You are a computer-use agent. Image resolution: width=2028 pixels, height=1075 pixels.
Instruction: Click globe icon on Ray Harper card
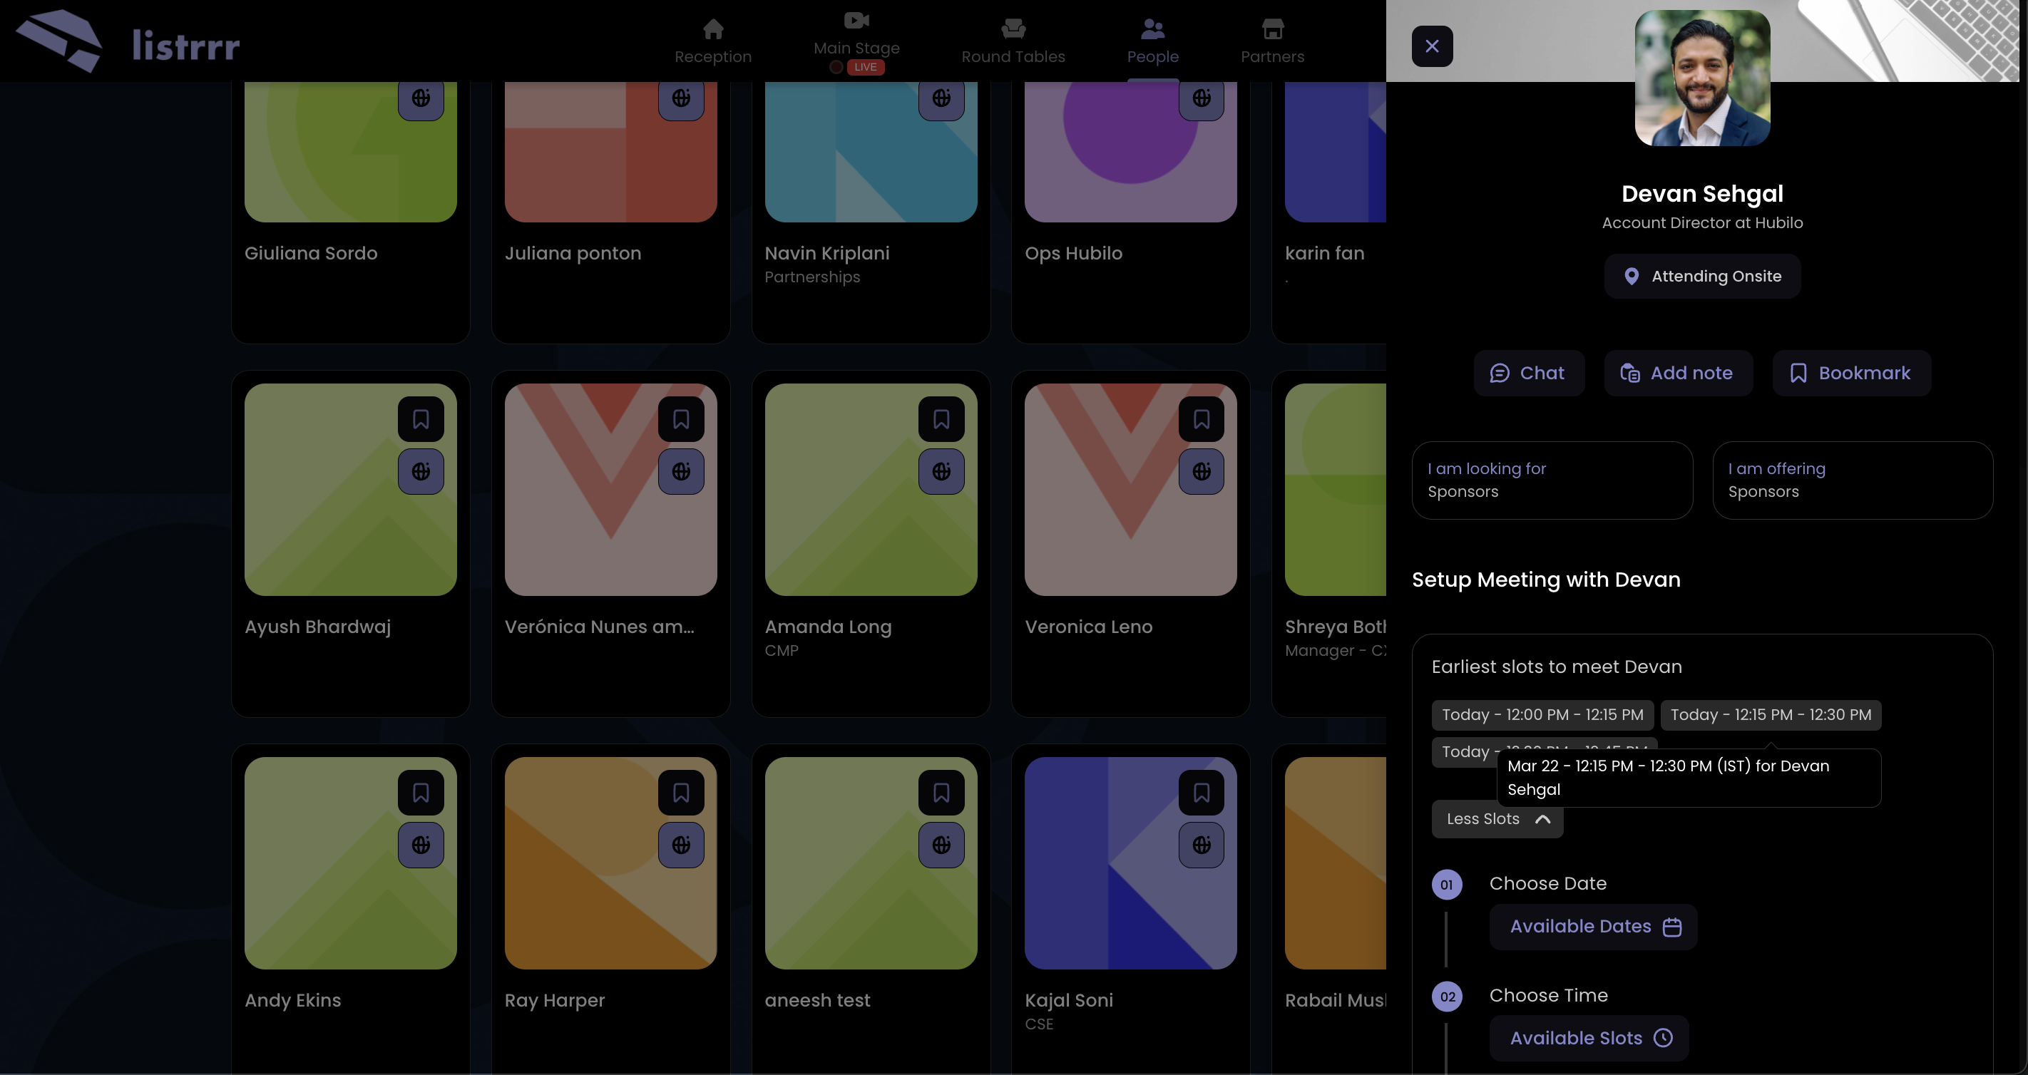[681, 845]
